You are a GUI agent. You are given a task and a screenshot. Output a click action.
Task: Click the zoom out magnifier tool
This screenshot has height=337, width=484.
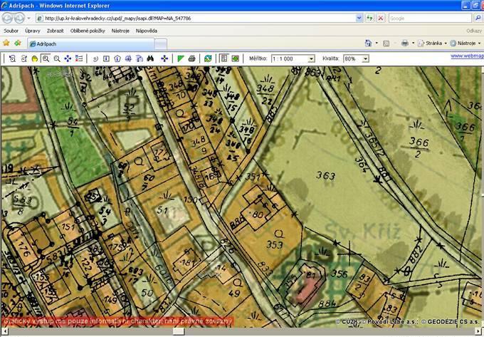click(x=57, y=58)
